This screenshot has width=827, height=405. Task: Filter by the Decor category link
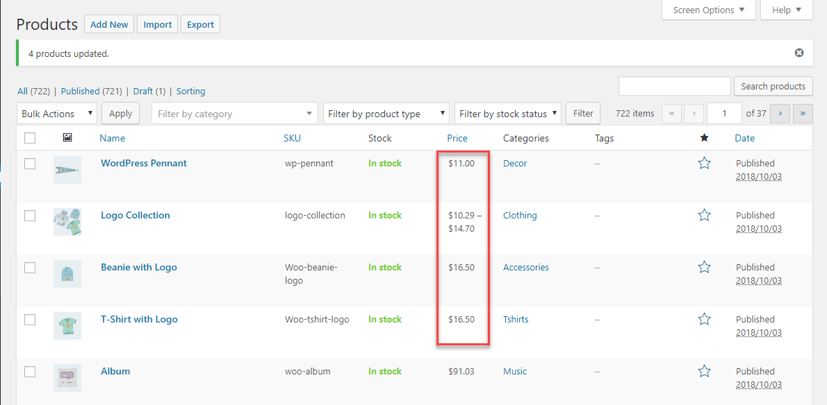pyautogui.click(x=515, y=163)
